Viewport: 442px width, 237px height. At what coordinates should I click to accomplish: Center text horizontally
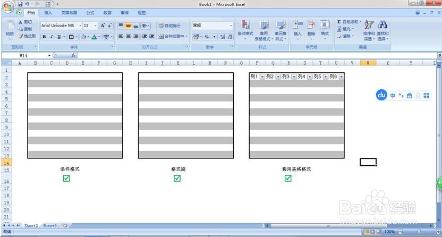128,36
